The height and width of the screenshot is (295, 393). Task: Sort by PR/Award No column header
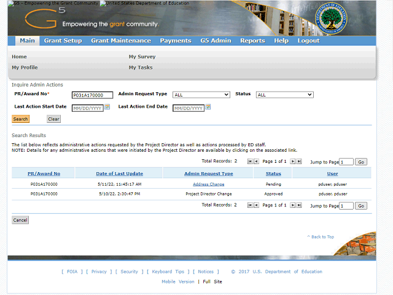pos(44,173)
